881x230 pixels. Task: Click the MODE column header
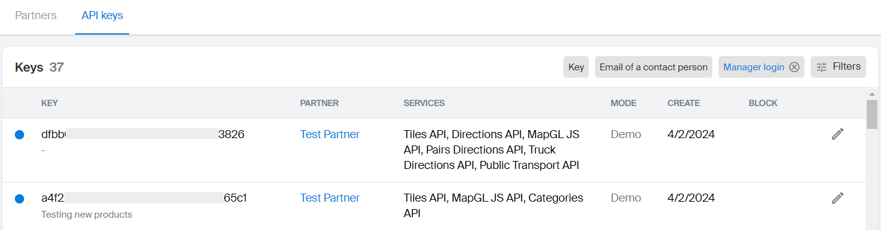point(623,103)
